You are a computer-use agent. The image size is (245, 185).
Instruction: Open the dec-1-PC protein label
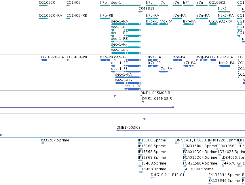pyautogui.click(x=133, y=86)
